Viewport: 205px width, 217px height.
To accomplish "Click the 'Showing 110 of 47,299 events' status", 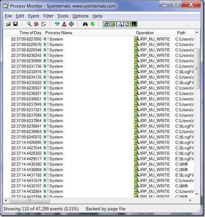I will [x=41, y=209].
